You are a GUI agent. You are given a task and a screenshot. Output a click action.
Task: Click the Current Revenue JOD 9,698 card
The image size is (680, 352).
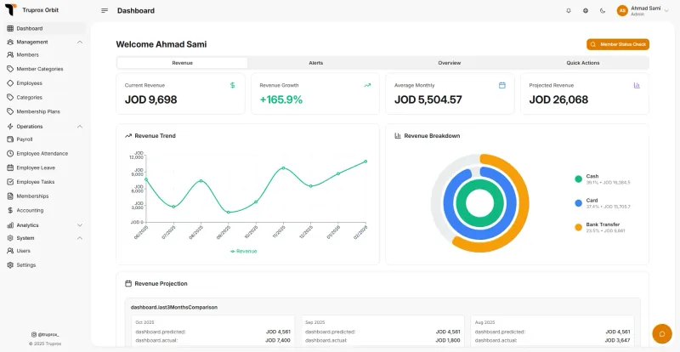click(x=180, y=94)
